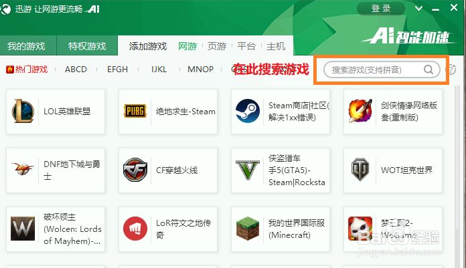Select the 主机 category
Screen dimensions: 466x268
click(275, 46)
